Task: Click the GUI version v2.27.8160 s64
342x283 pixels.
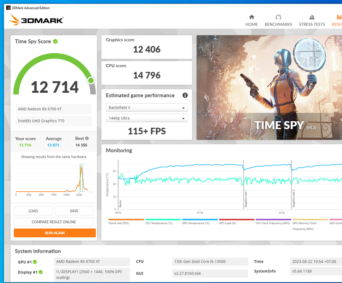Action: coord(210,273)
